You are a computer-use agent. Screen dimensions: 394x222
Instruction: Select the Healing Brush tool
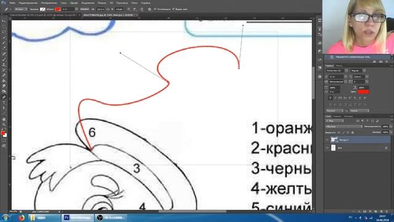4,54
